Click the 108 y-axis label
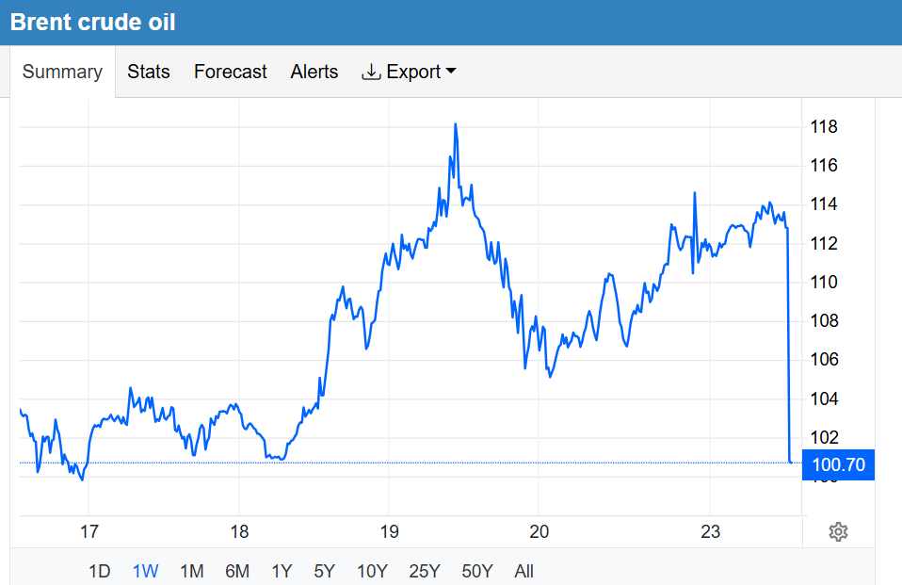This screenshot has height=585, width=902. click(823, 320)
